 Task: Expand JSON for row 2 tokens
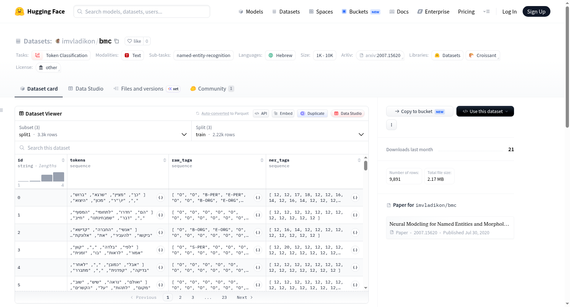pos(161,232)
